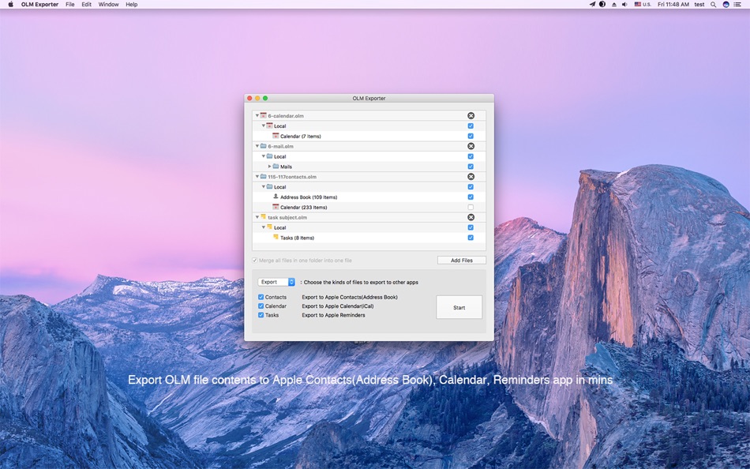Toggle Merge all files in one folder checkbox
Viewport: 750px width, 469px height.
pyautogui.click(x=255, y=261)
